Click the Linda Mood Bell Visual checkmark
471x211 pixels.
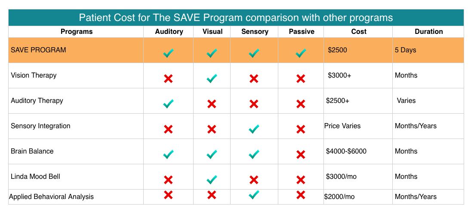211,180
